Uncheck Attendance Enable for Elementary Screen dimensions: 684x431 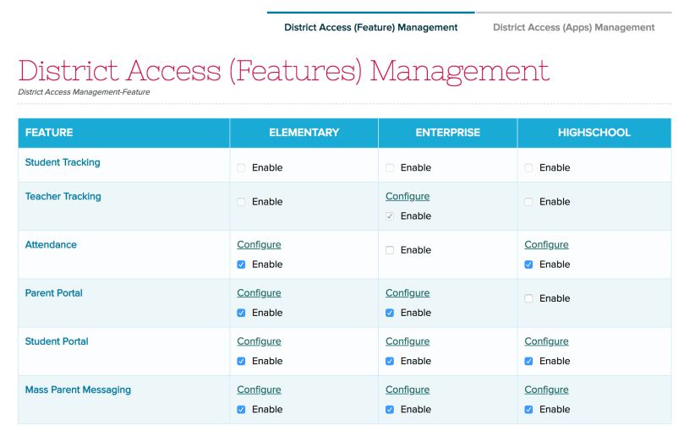[x=242, y=265]
